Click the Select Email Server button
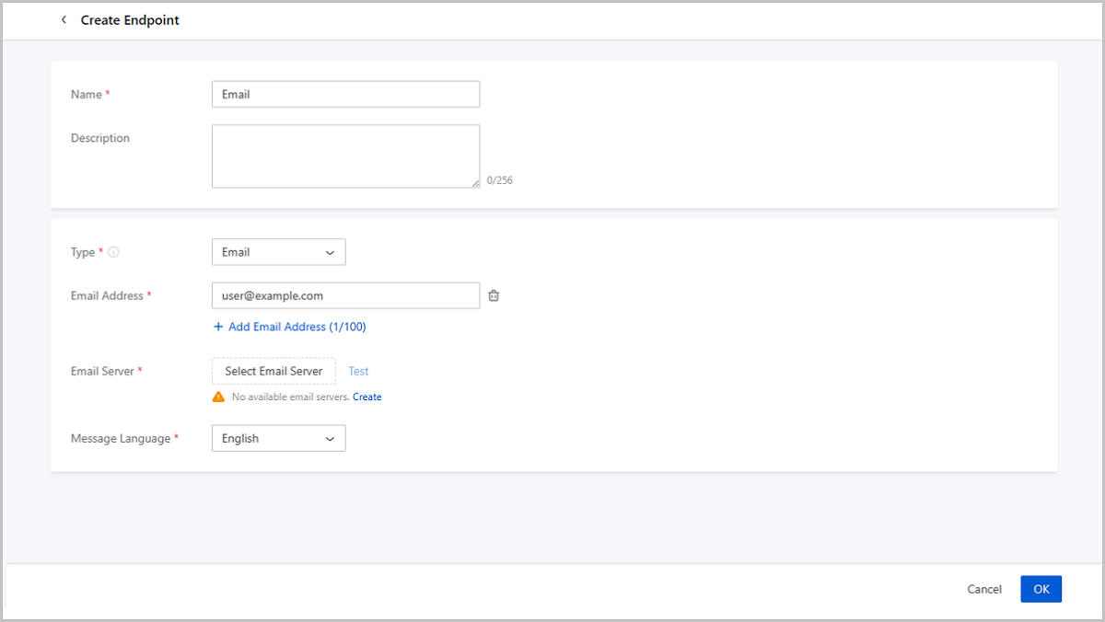The image size is (1105, 622). tap(273, 371)
